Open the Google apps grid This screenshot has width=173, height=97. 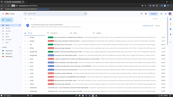(x=166, y=14)
